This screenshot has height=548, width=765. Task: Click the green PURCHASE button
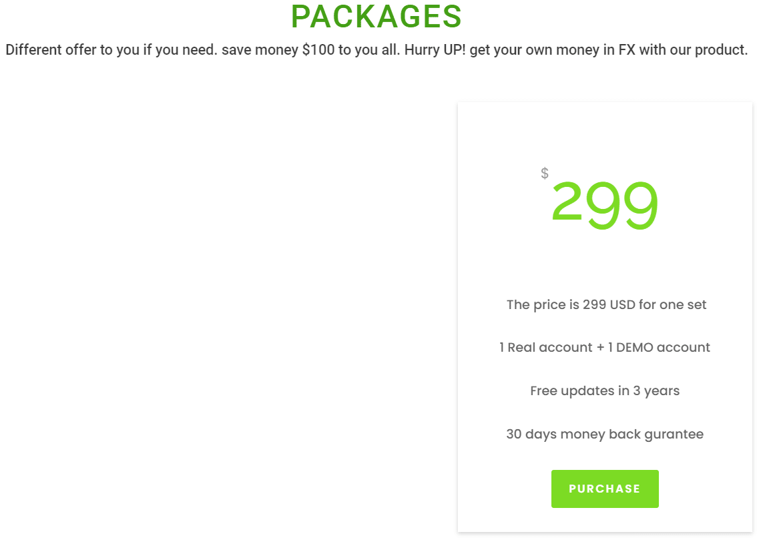605,489
